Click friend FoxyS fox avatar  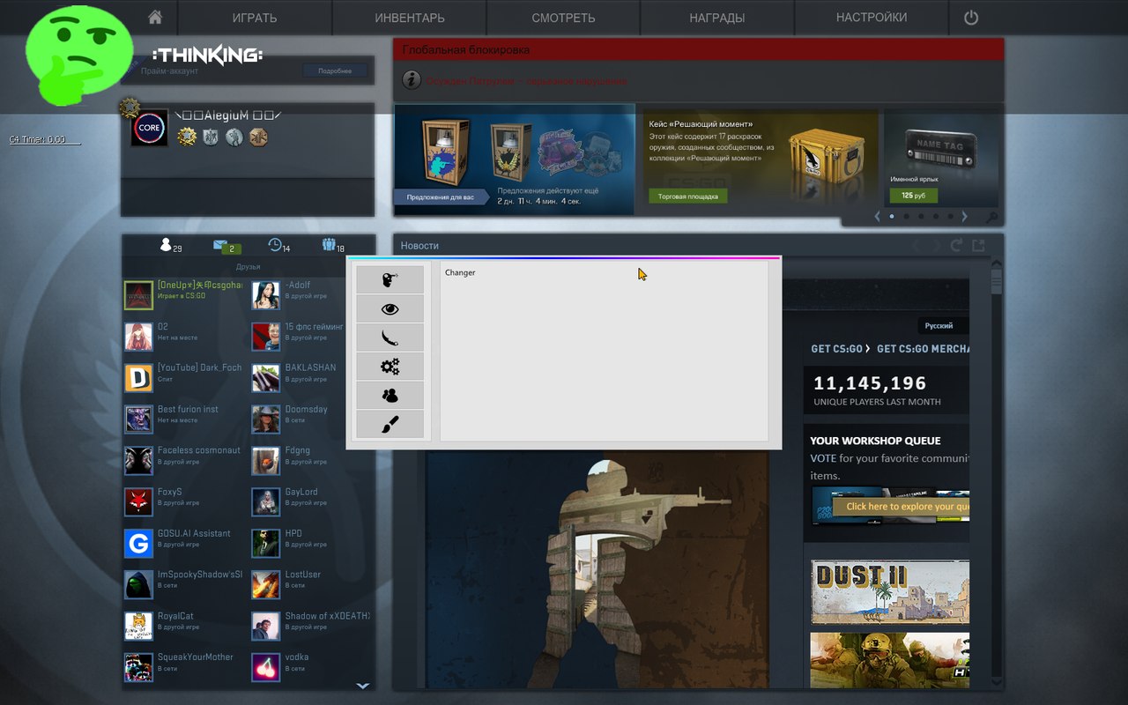[x=138, y=502]
